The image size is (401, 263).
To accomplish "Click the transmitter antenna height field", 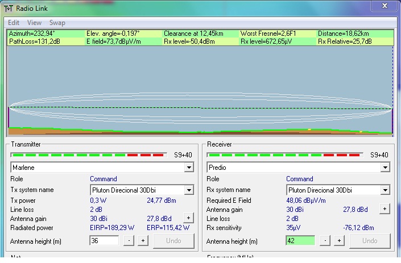I will tap(104, 241).
